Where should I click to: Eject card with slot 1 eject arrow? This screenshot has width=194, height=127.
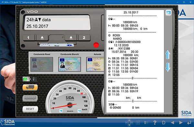coord(42,37)
